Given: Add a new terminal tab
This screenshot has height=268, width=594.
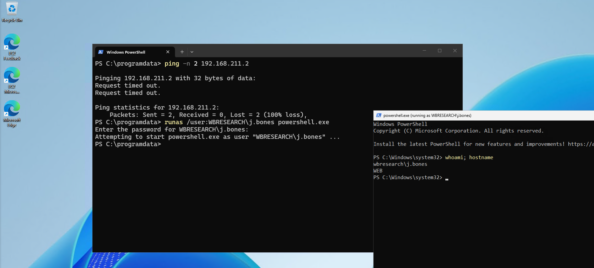Looking at the screenshot, I should tap(182, 52).
